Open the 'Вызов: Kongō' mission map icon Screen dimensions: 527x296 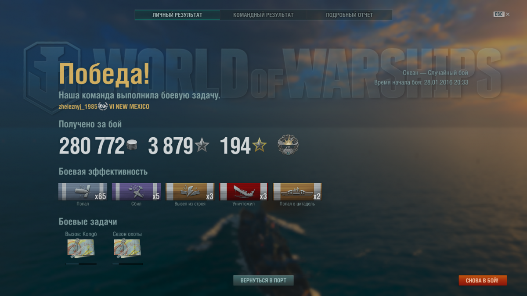[81, 249]
